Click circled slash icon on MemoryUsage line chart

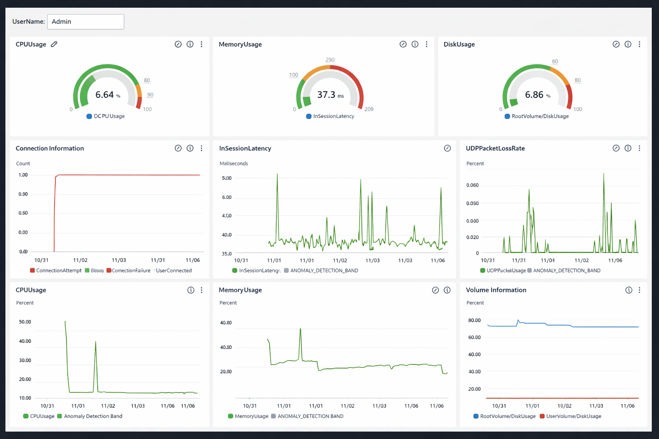(435, 290)
